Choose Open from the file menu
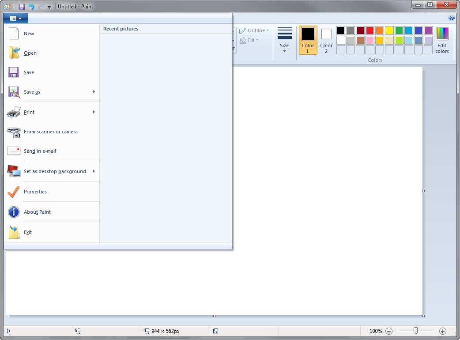460x340 pixels. pos(52,53)
